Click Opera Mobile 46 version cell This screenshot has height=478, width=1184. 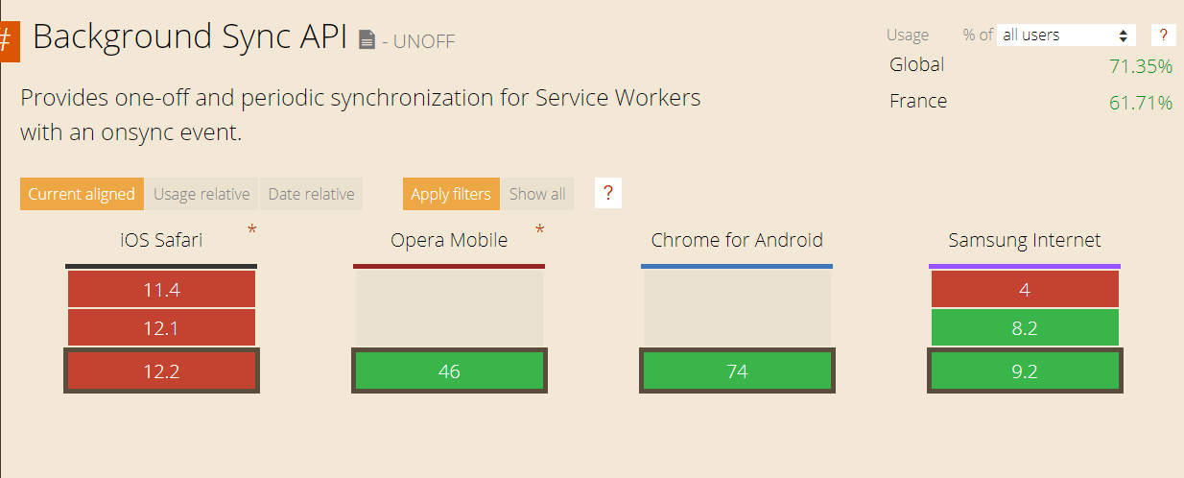pos(449,371)
